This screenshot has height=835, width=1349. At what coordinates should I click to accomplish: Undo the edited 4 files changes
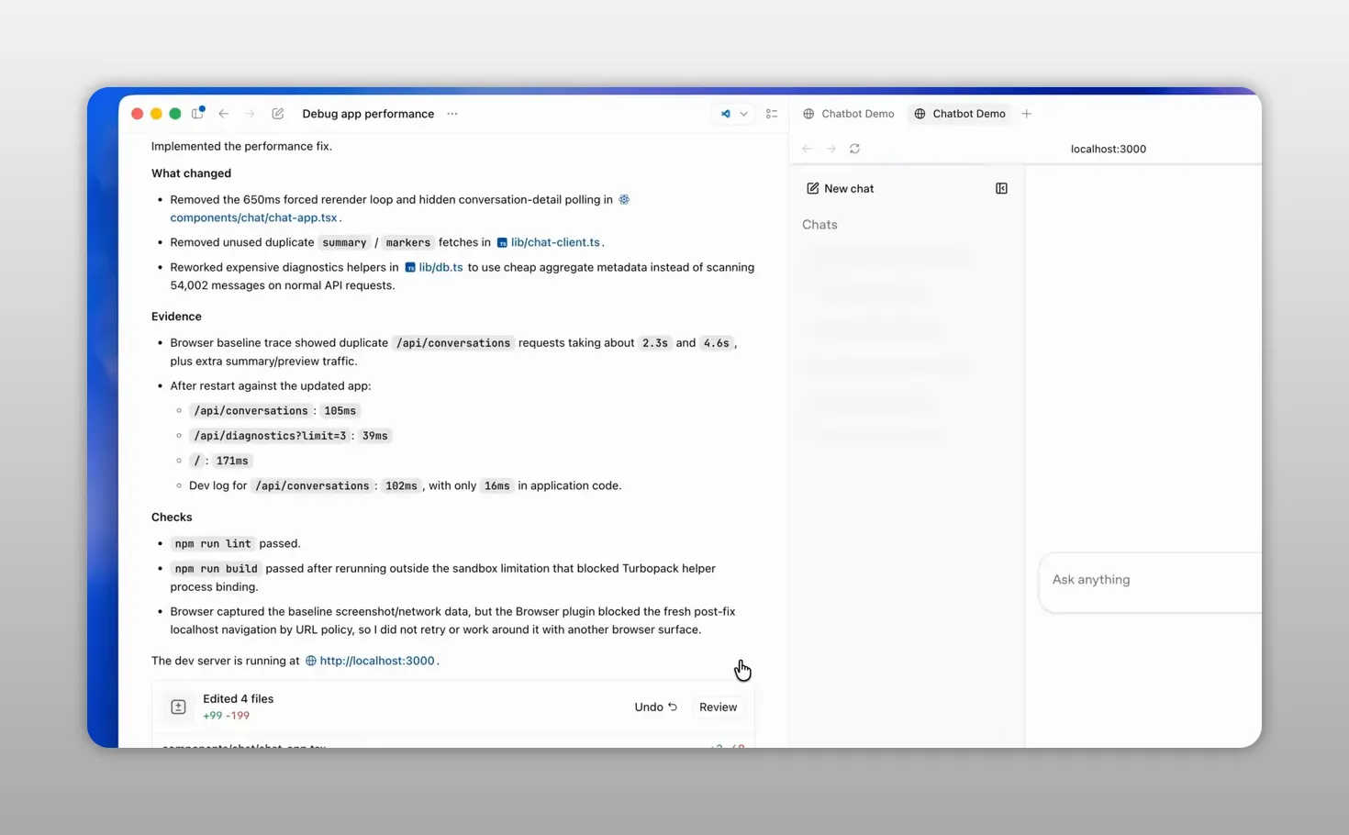[x=655, y=707]
